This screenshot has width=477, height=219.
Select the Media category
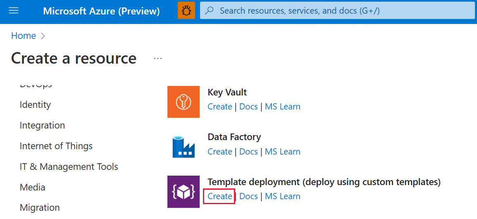point(32,187)
